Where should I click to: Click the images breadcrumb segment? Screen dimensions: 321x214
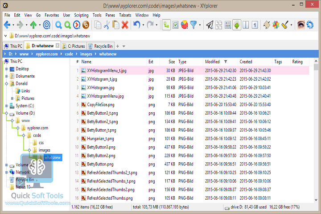(x=86, y=54)
